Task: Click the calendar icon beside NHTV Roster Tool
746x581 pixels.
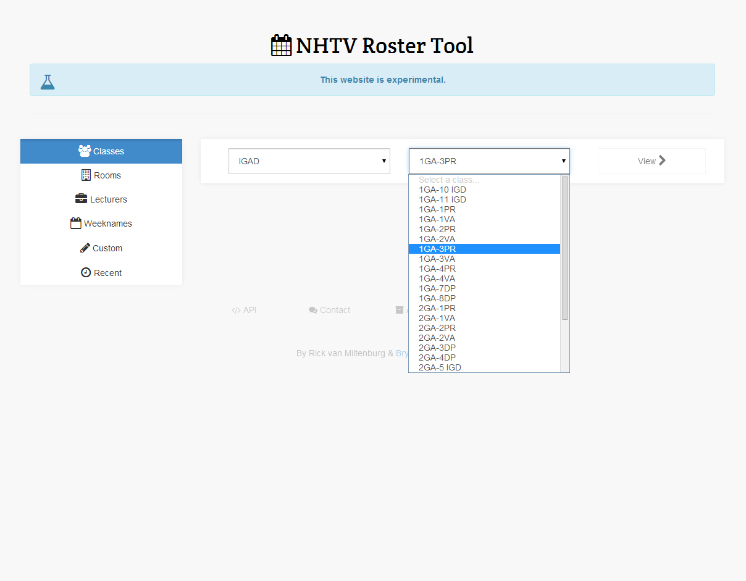Action: (281, 46)
